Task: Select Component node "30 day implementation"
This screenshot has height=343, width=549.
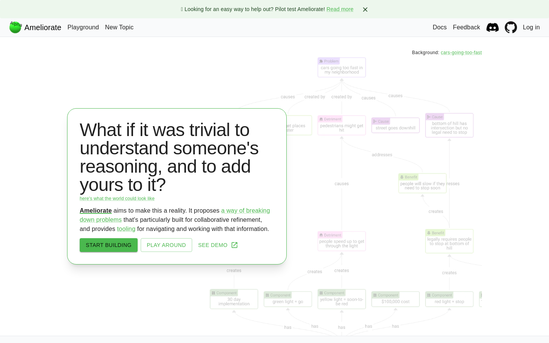Action: (x=234, y=299)
